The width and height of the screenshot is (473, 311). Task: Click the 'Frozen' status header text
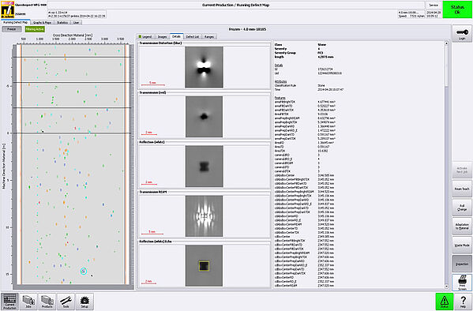coord(247,29)
